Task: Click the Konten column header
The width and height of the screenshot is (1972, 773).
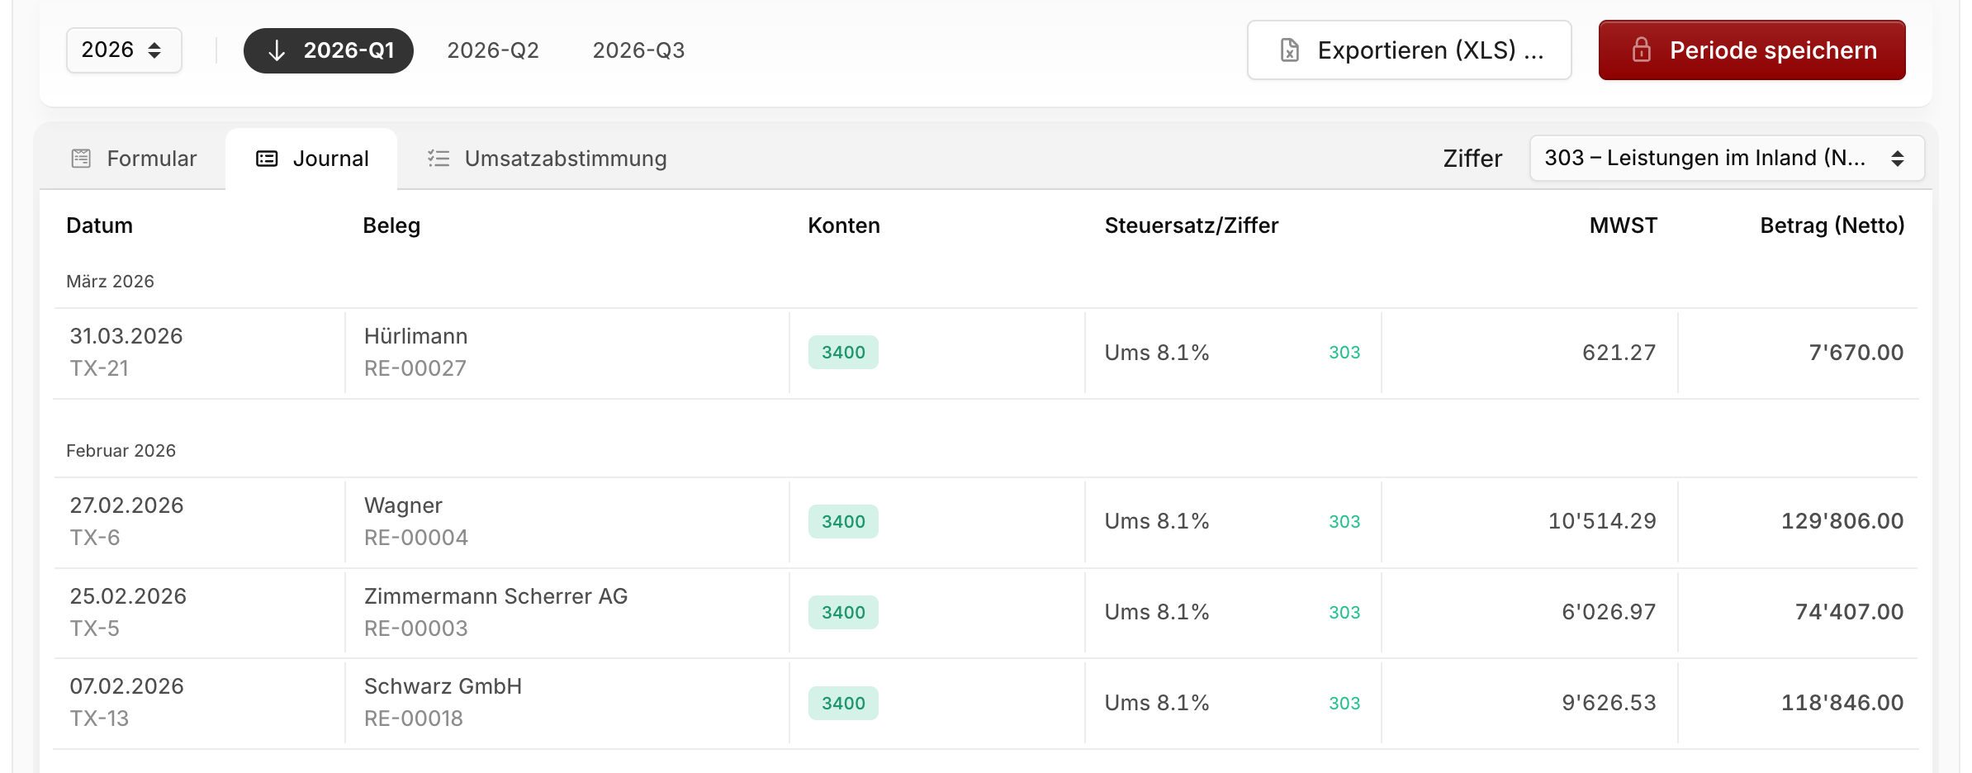Action: (x=843, y=225)
